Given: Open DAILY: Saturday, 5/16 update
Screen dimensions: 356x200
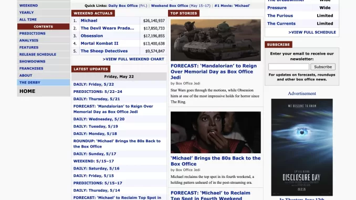Looking at the screenshot, I should 96,169.
